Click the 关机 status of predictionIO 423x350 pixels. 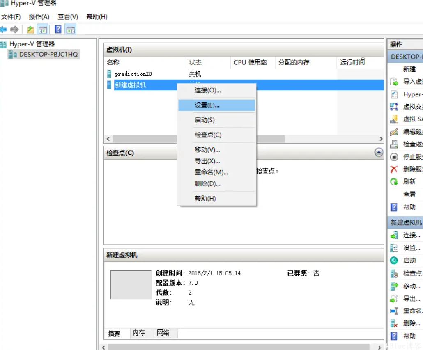coord(195,74)
